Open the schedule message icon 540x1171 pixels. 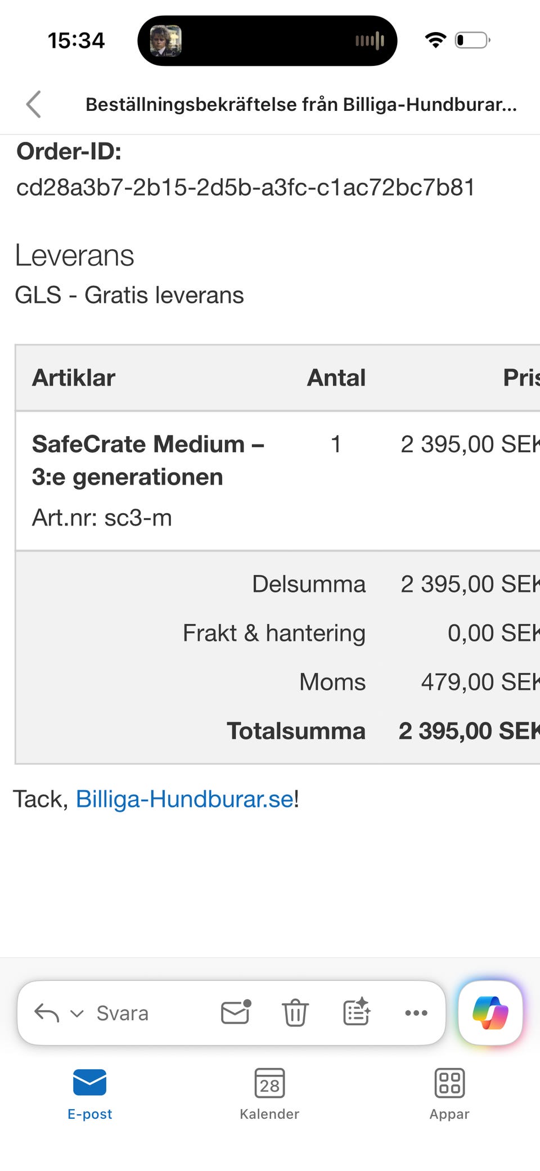pyautogui.click(x=355, y=1013)
